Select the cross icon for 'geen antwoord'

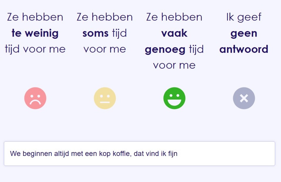[244, 98]
